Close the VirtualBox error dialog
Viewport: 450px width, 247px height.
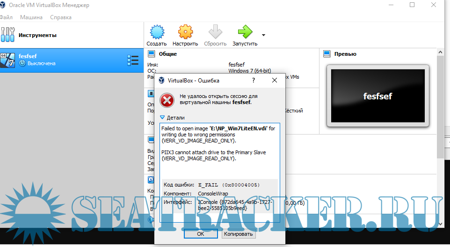coord(275,81)
